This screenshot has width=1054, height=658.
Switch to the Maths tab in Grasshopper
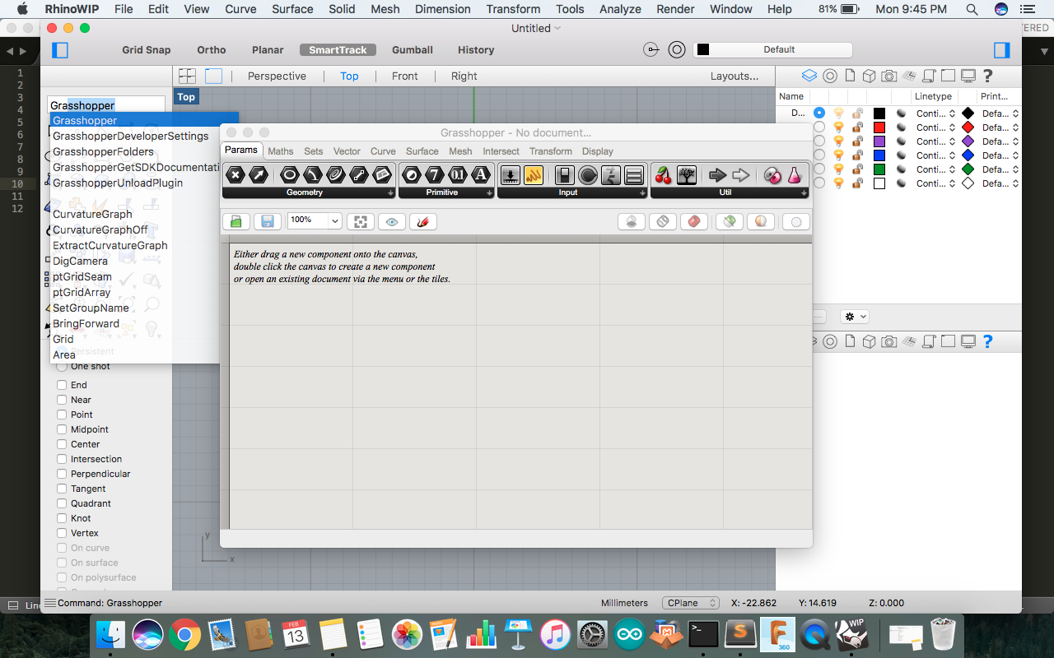coord(281,151)
